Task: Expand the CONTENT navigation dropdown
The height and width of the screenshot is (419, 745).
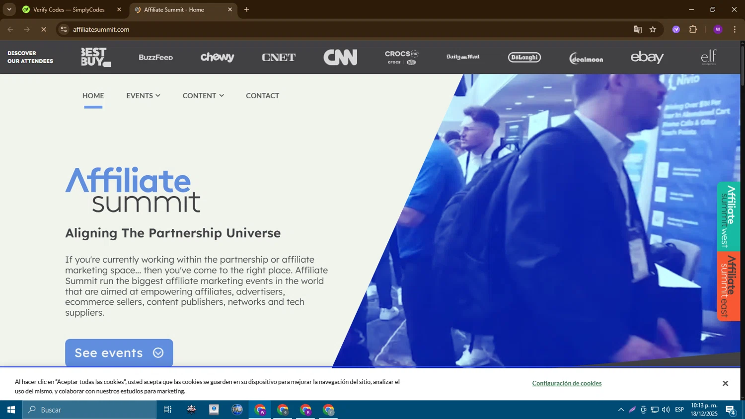Action: pos(203,96)
